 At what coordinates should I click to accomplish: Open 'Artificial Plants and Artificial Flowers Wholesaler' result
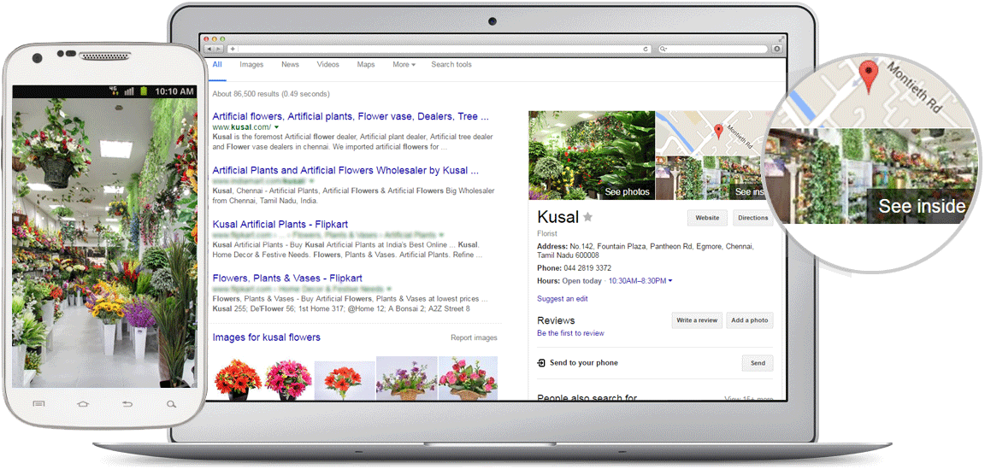pyautogui.click(x=345, y=170)
